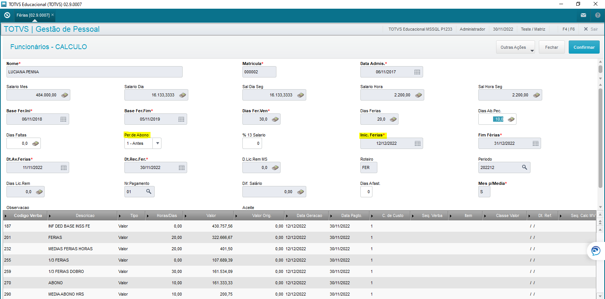Open the help question mark icon
The width and height of the screenshot is (605, 299).
[598, 15]
